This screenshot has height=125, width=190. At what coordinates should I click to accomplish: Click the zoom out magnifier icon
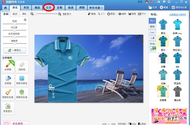coord(32,14)
